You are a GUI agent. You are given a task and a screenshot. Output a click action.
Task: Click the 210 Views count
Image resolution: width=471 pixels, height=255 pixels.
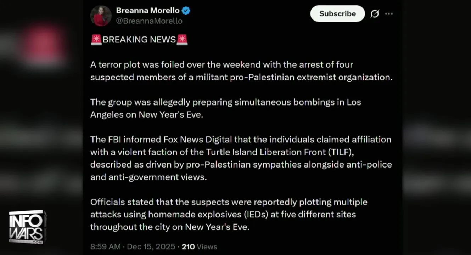click(199, 246)
